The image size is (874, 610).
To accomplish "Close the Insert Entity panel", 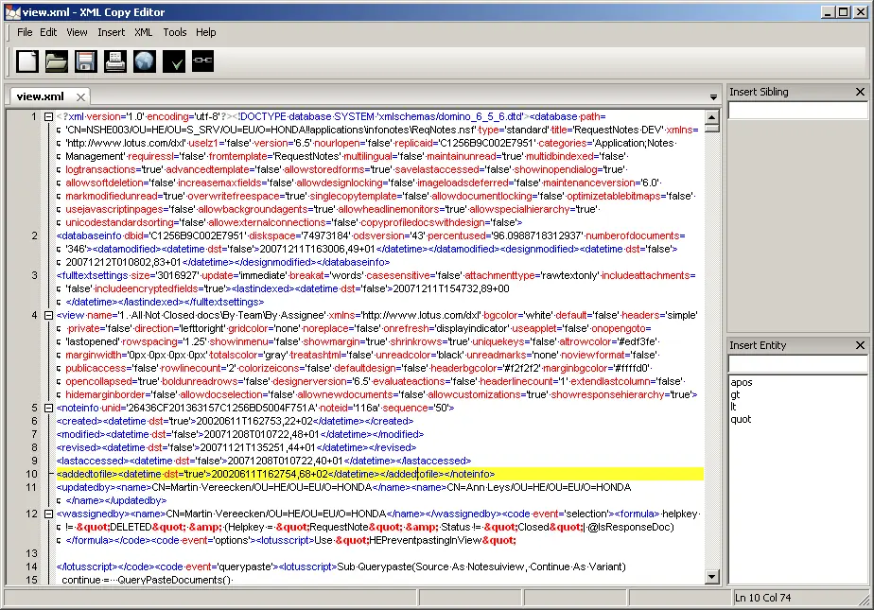I will [860, 345].
